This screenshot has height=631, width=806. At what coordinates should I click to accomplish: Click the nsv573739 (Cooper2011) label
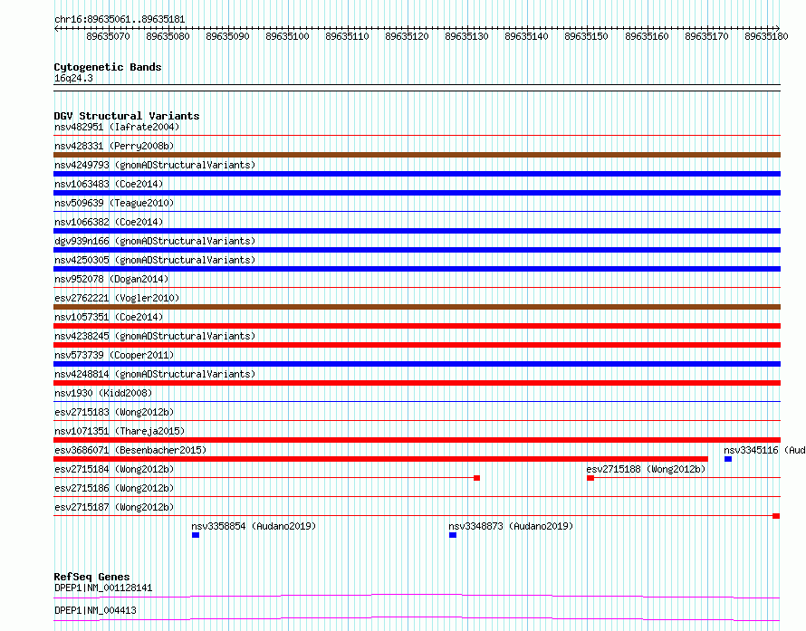[114, 355]
